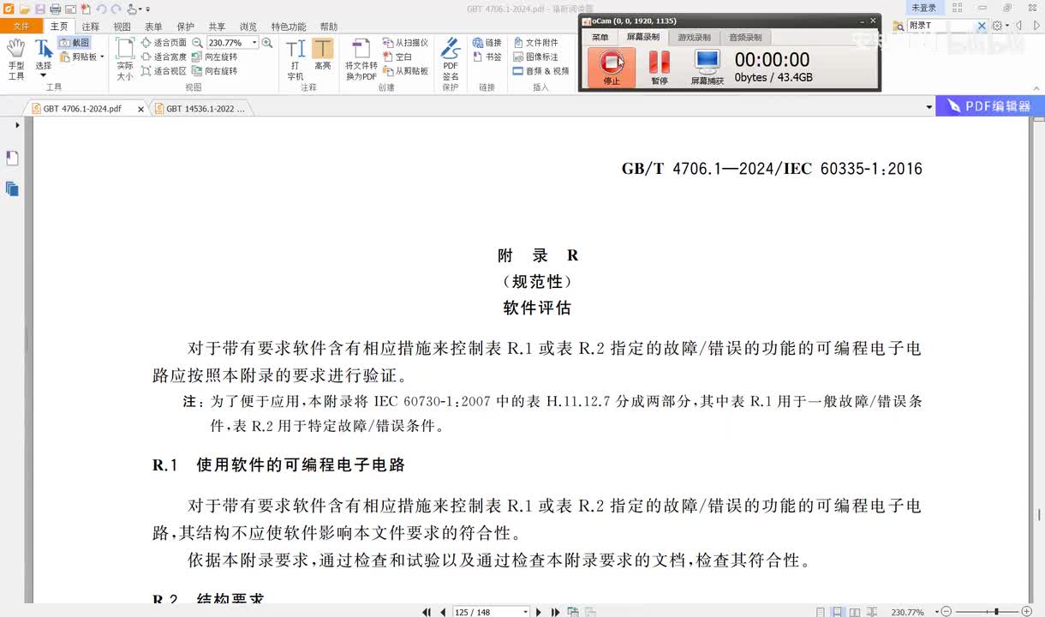Click the search field containing 附录T
This screenshot has width=1045, height=617.
tap(940, 26)
